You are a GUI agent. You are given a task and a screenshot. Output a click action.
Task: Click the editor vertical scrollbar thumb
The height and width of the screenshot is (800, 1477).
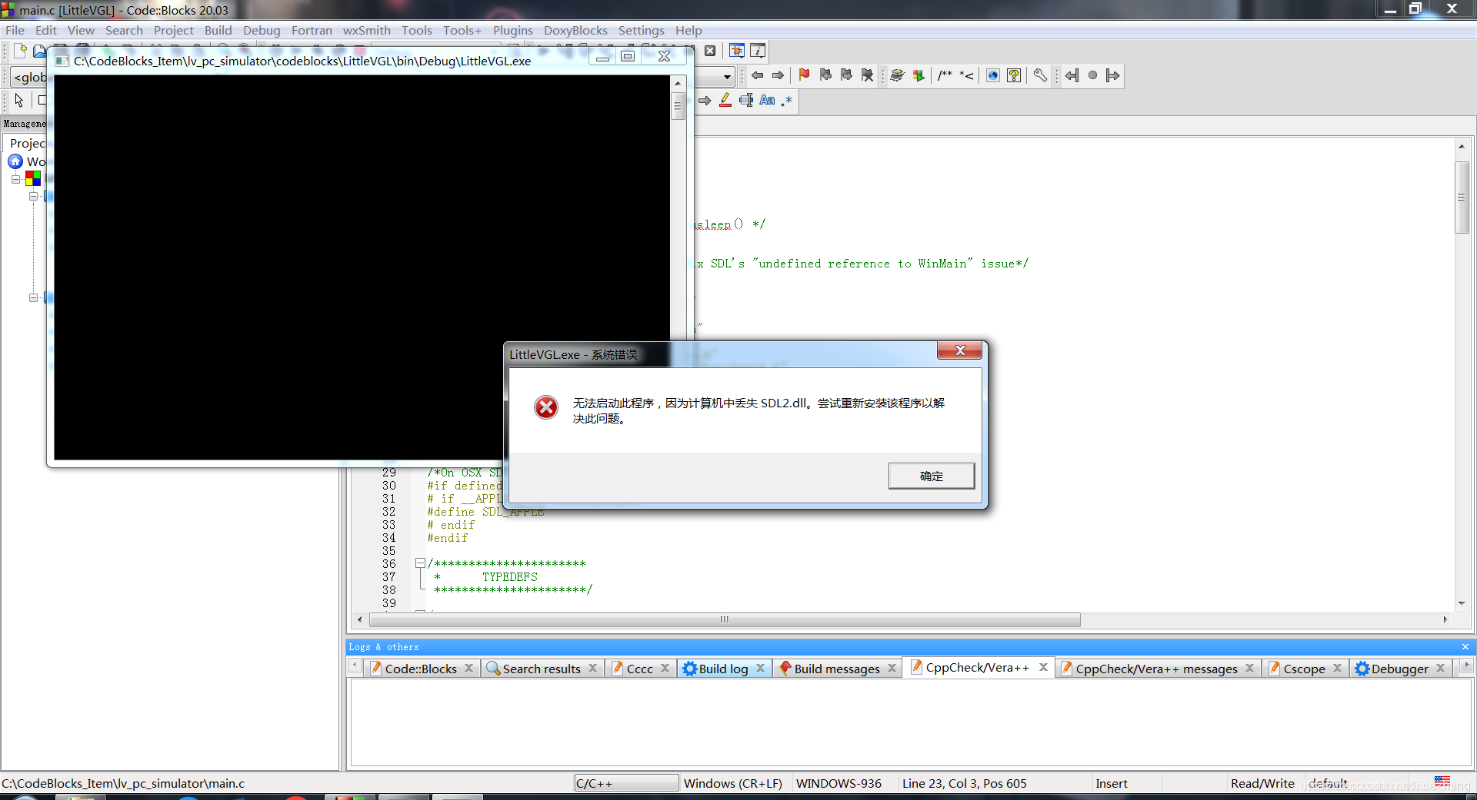1462,198
